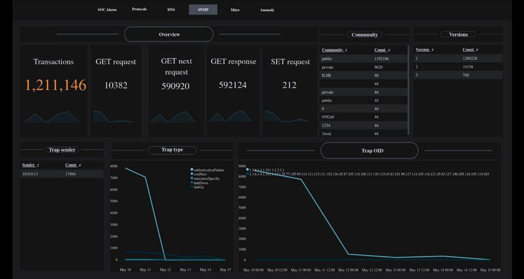524x279 pixels.
Task: Sort Community table by Count column
Action: [x=382, y=50]
